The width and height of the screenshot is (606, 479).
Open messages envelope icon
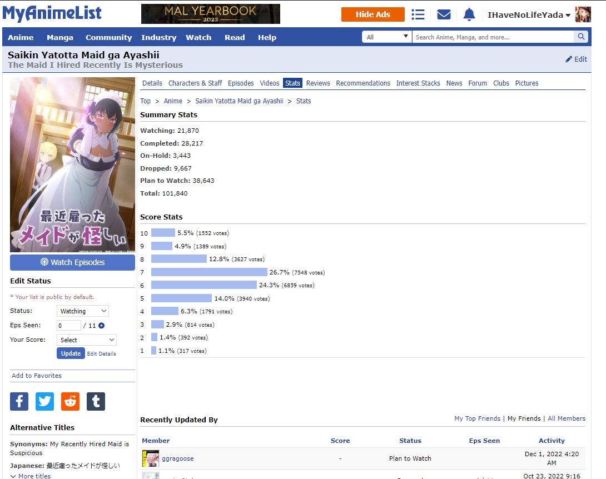(x=444, y=14)
